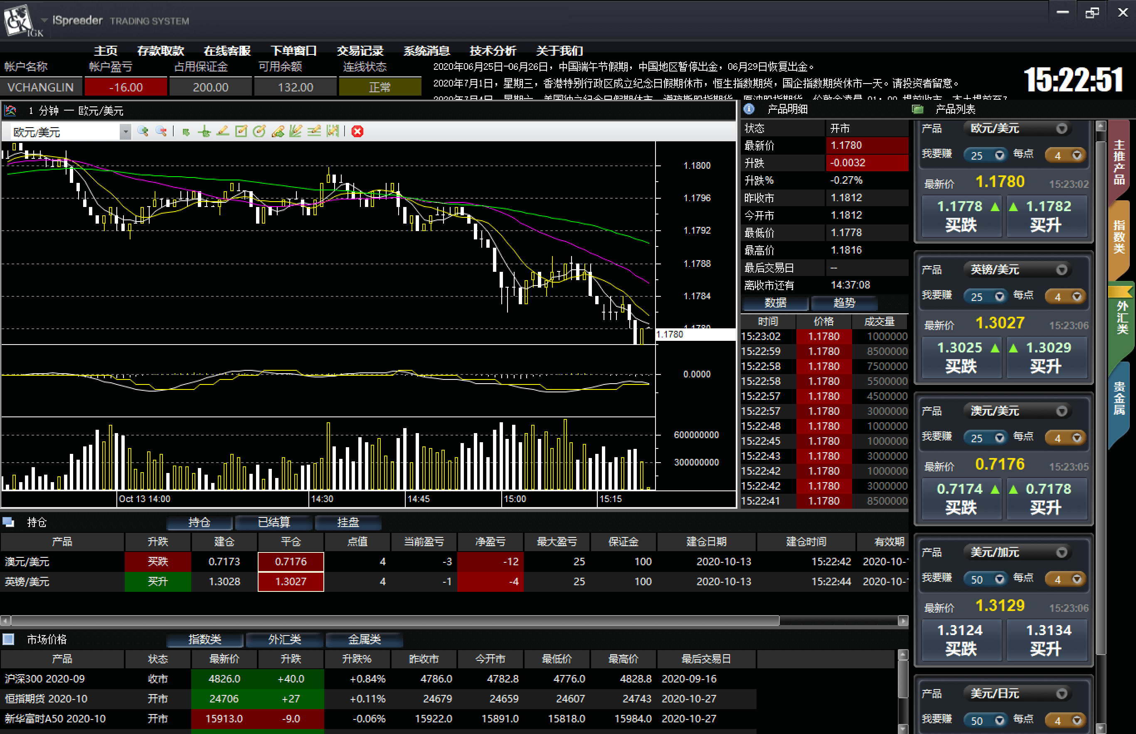Open the product selector for the 欧元/美元 card

click(x=1061, y=128)
